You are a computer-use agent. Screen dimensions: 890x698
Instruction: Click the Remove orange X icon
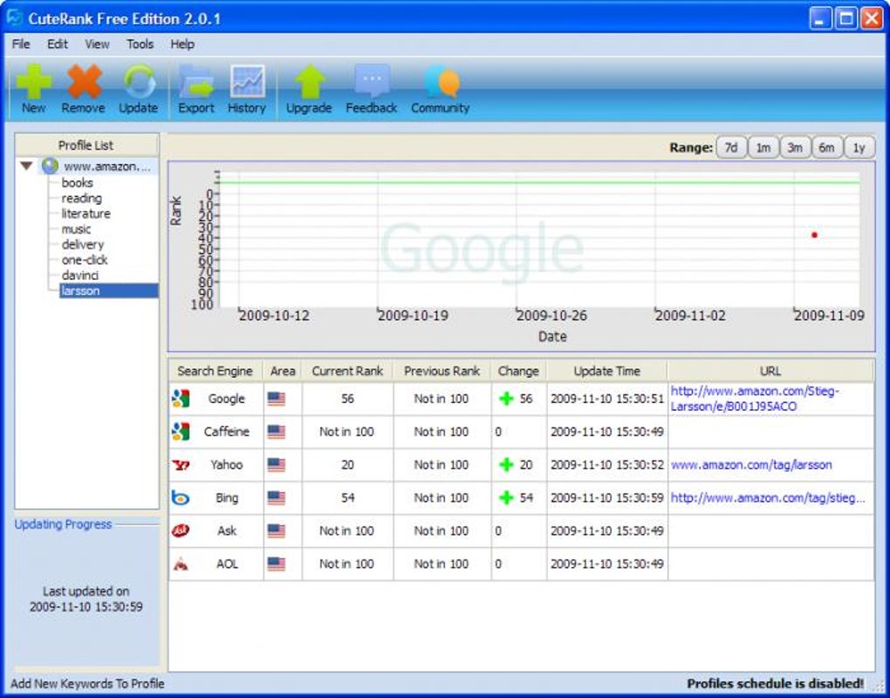coord(84,82)
